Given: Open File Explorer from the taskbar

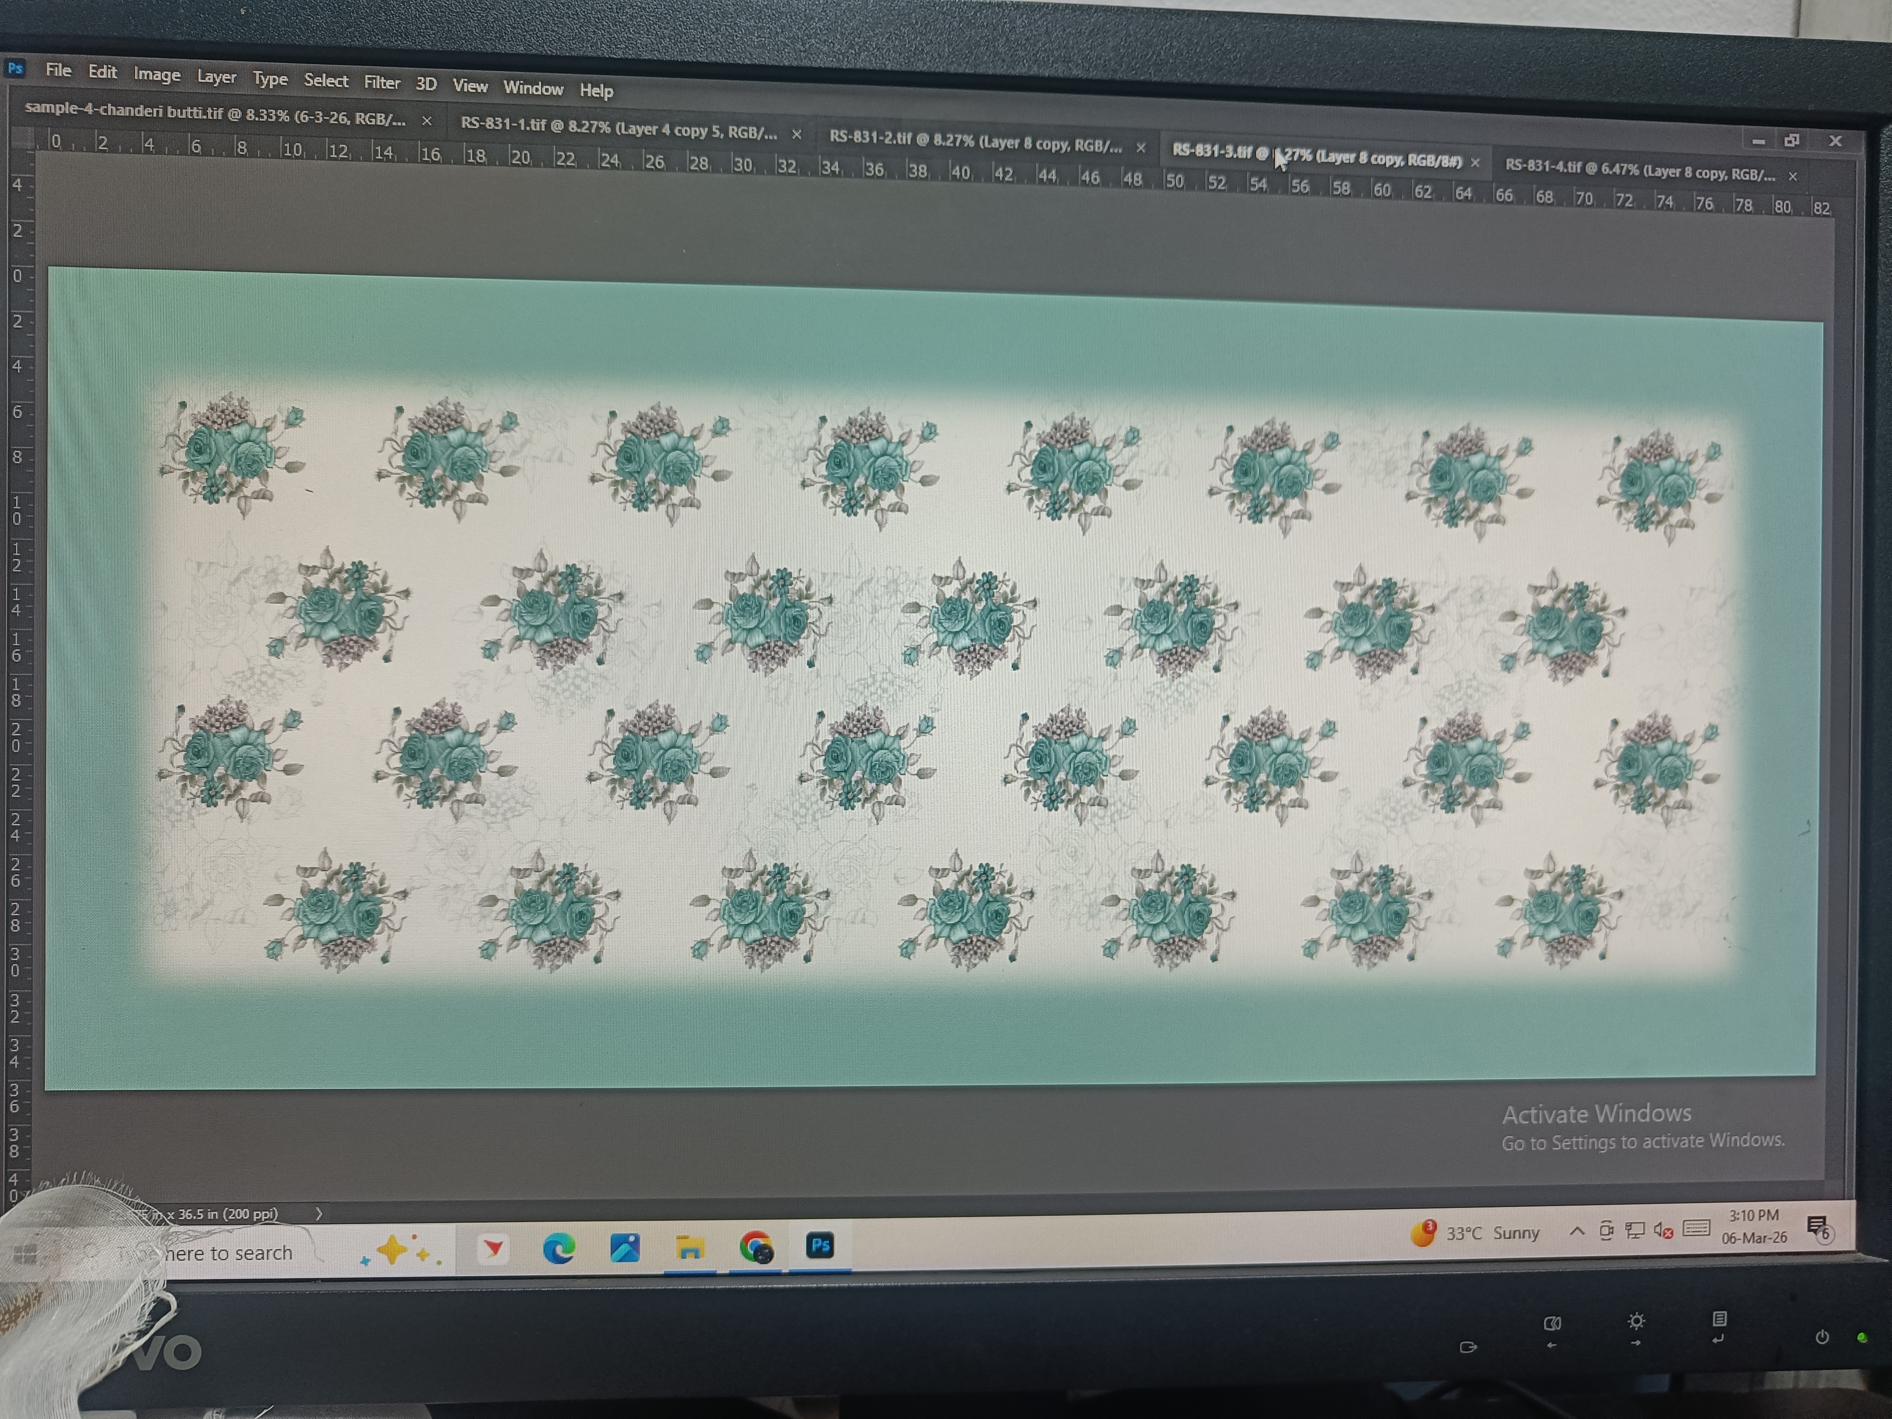Looking at the screenshot, I should (x=689, y=1248).
